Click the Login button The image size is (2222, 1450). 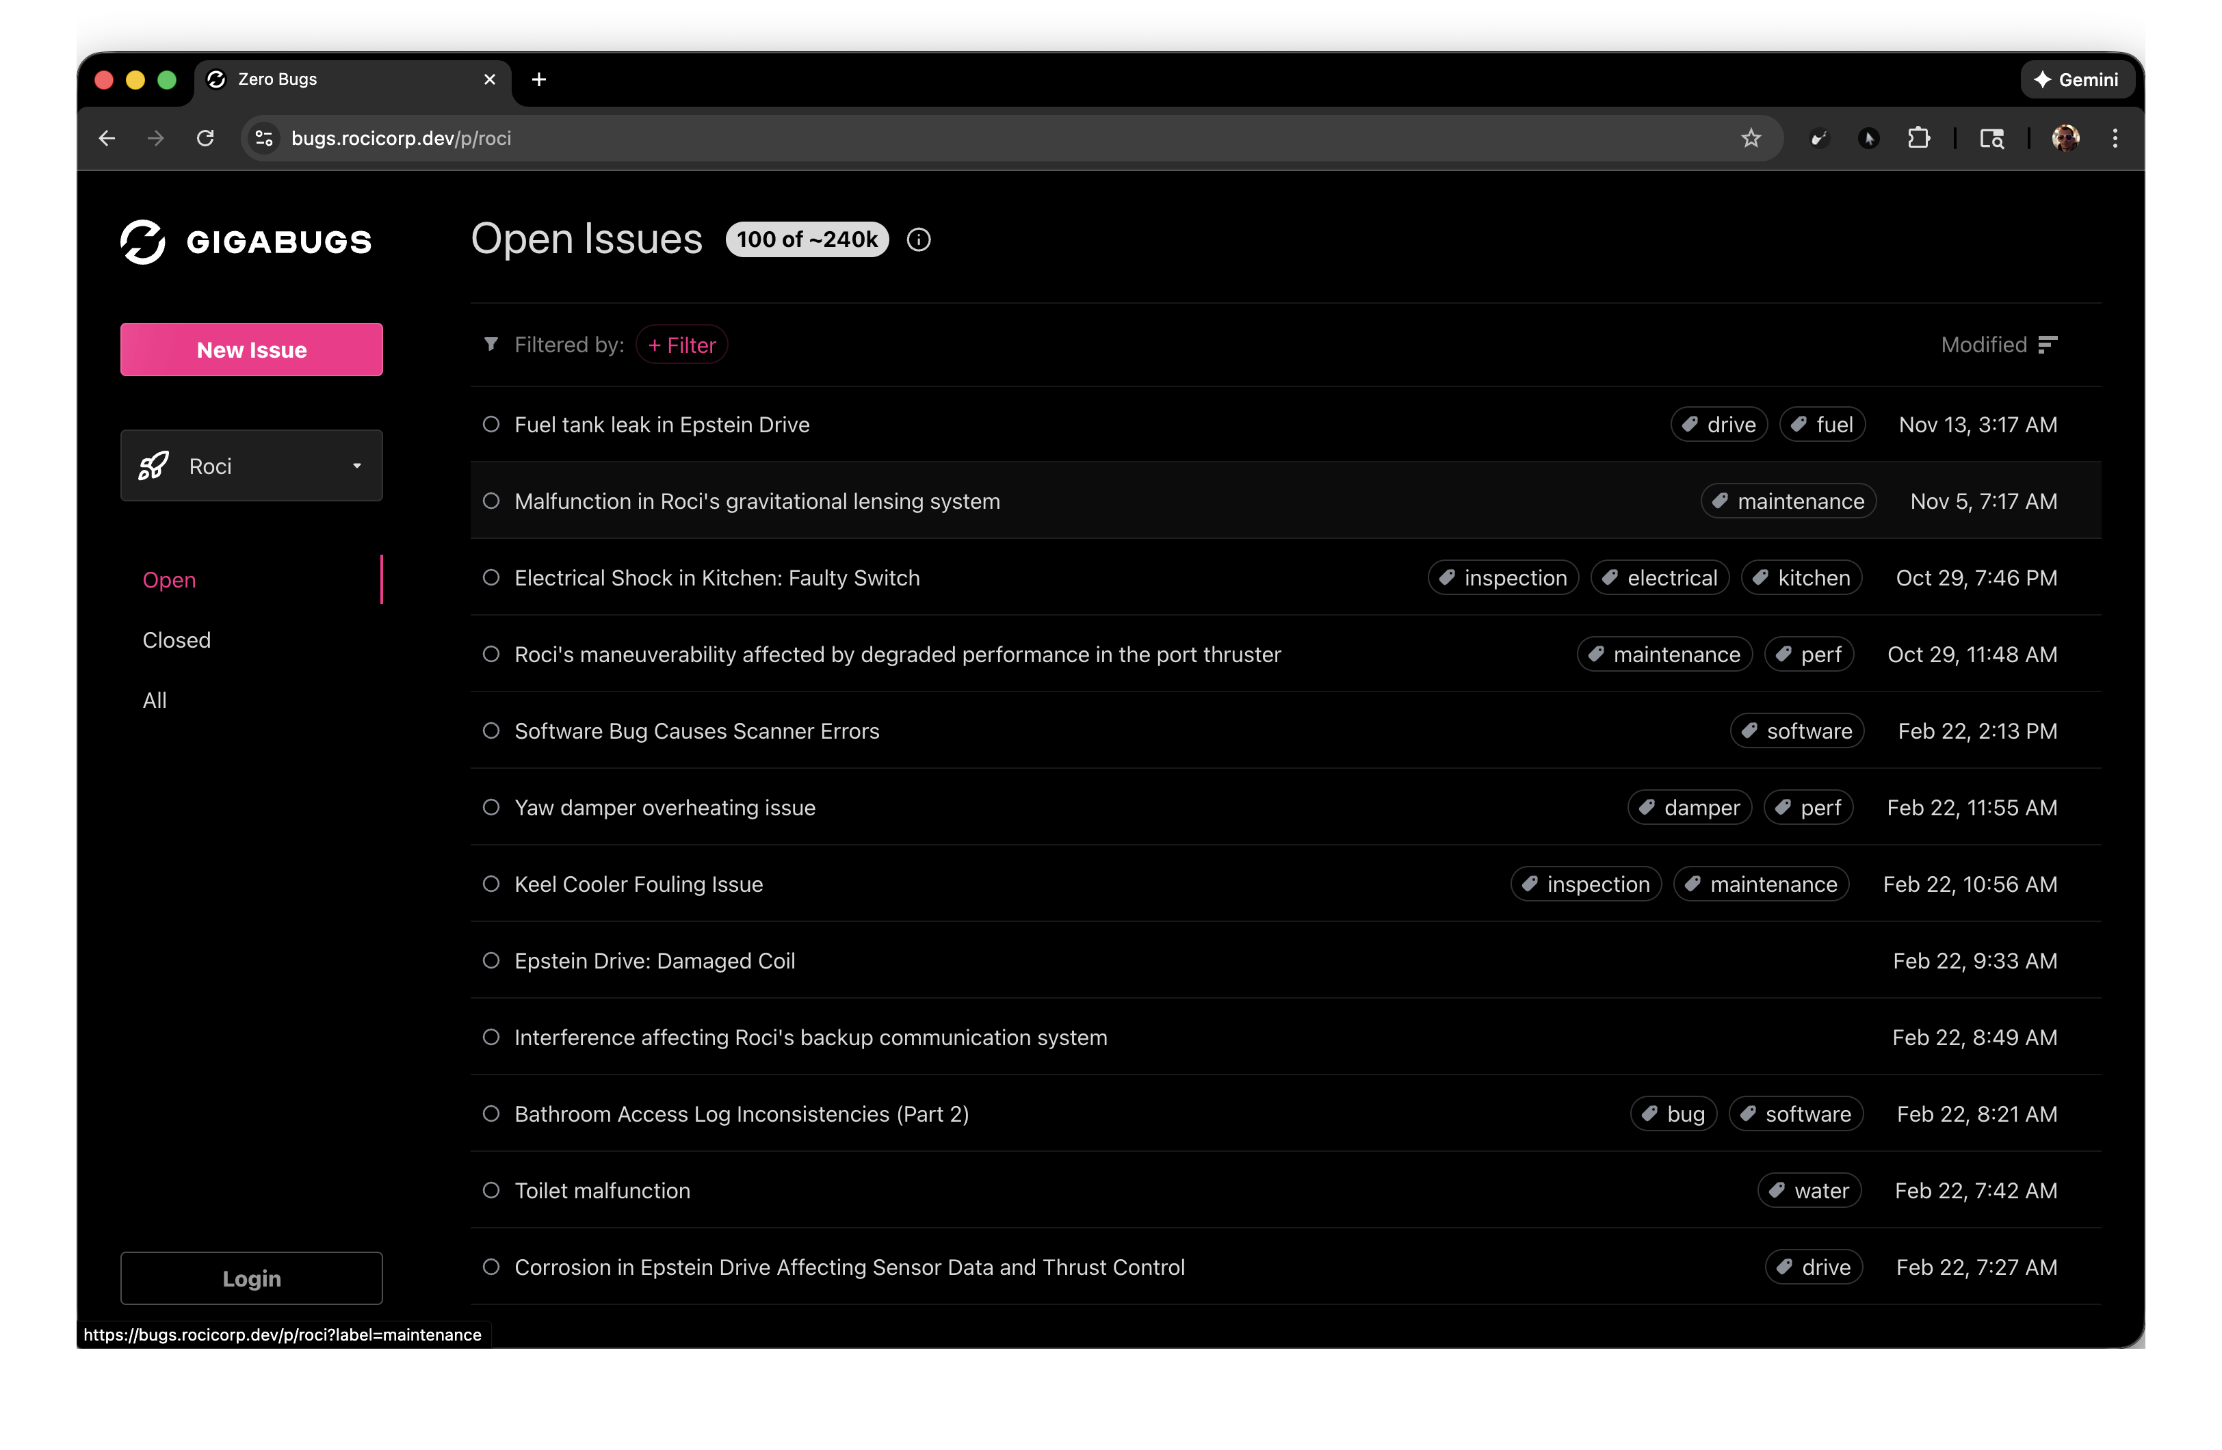point(251,1278)
